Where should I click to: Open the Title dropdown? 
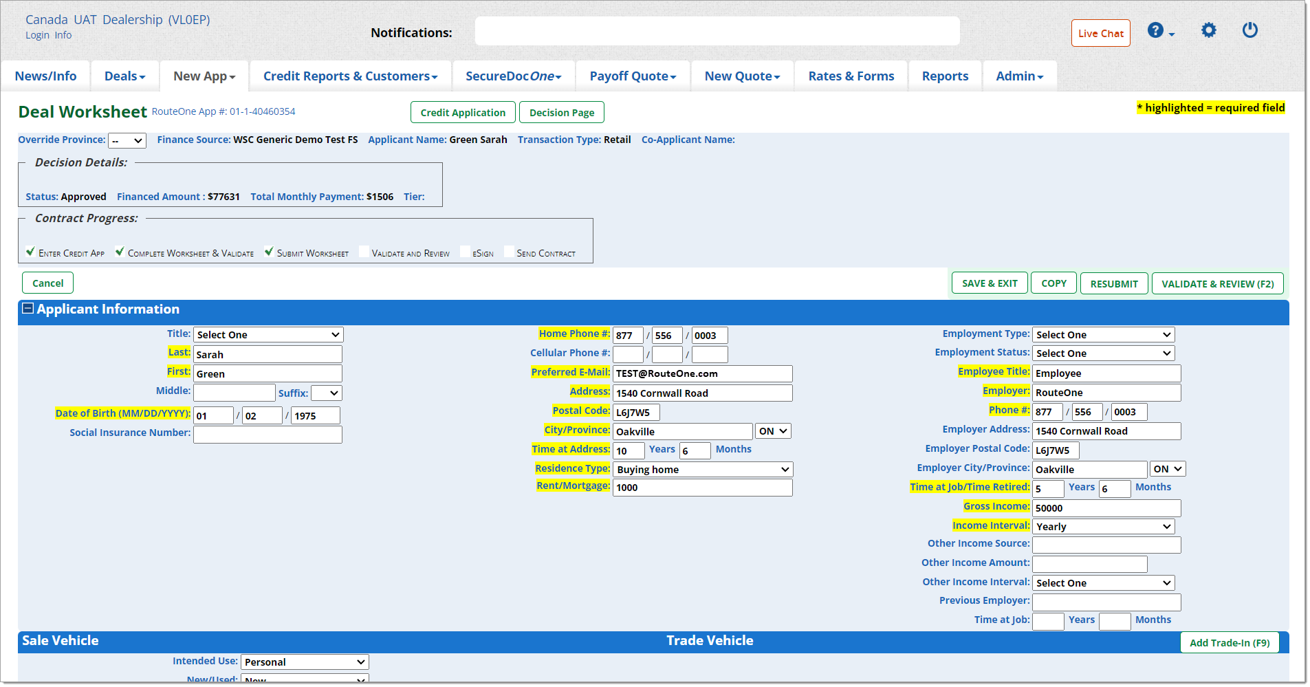tap(268, 335)
